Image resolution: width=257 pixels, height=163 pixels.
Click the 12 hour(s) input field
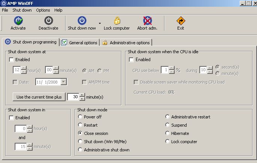click(x=17, y=70)
